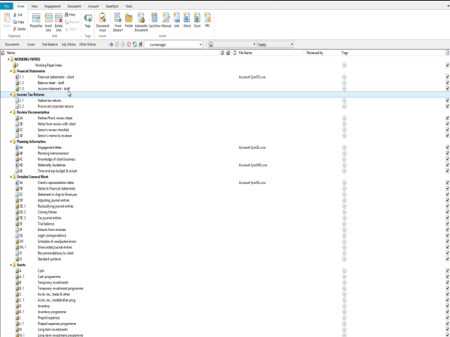Insert a PPC document
This screenshot has width=450, height=337.
[207, 20]
